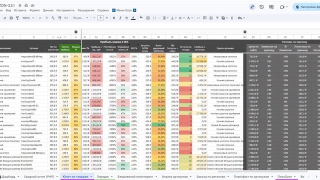Open the input tools Ру dropdown
Viewport: 320px width, 180px height.
click(x=241, y=18)
